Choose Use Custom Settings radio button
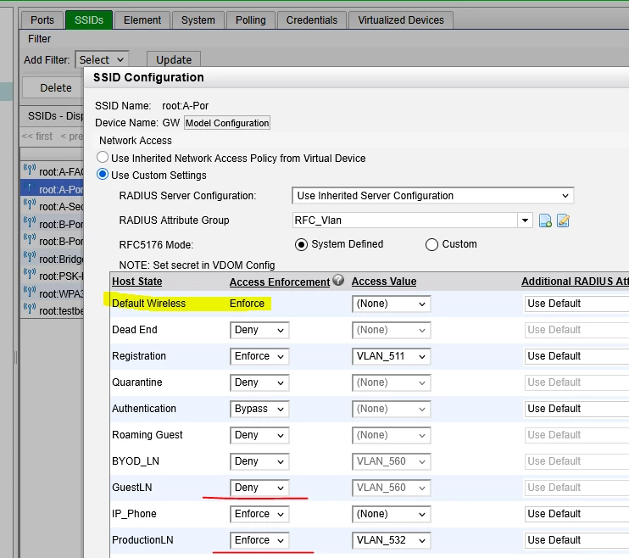Screen dimensions: 629x558 pyautogui.click(x=103, y=174)
